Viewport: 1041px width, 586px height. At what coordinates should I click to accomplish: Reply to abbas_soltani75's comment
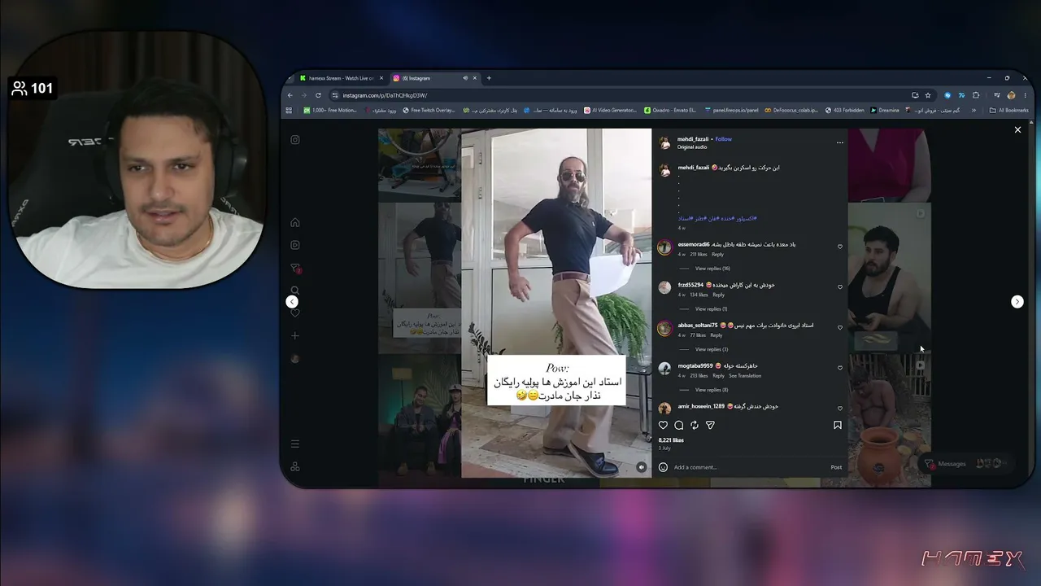click(716, 335)
